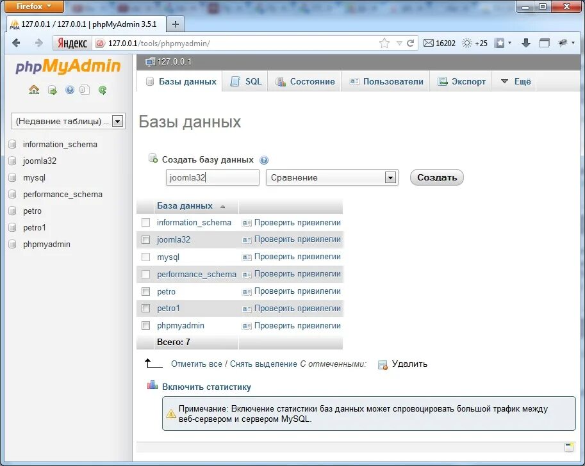Go to phpMyAdmin home via house icon
The height and width of the screenshot is (466, 585).
point(34,90)
